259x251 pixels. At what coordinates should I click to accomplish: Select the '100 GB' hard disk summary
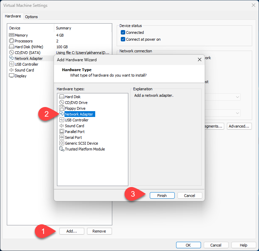(x=62, y=47)
